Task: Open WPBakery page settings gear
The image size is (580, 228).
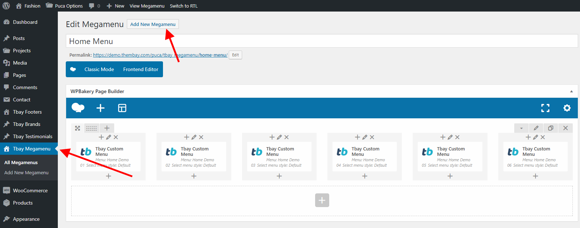Action: click(x=567, y=108)
